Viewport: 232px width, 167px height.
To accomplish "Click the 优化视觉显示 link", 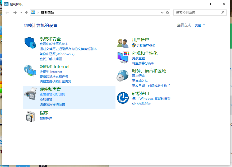I will pos(142,104).
